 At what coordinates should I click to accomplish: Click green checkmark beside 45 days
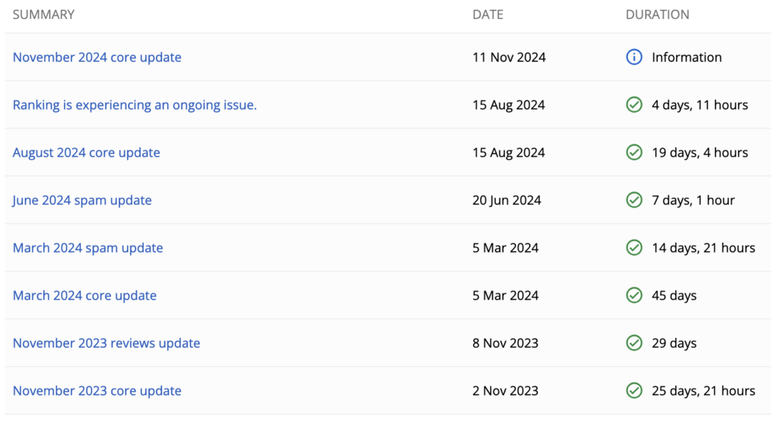[x=634, y=296]
